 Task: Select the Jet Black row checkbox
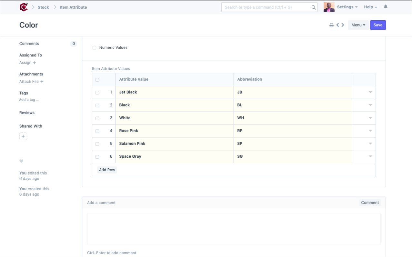point(97,93)
